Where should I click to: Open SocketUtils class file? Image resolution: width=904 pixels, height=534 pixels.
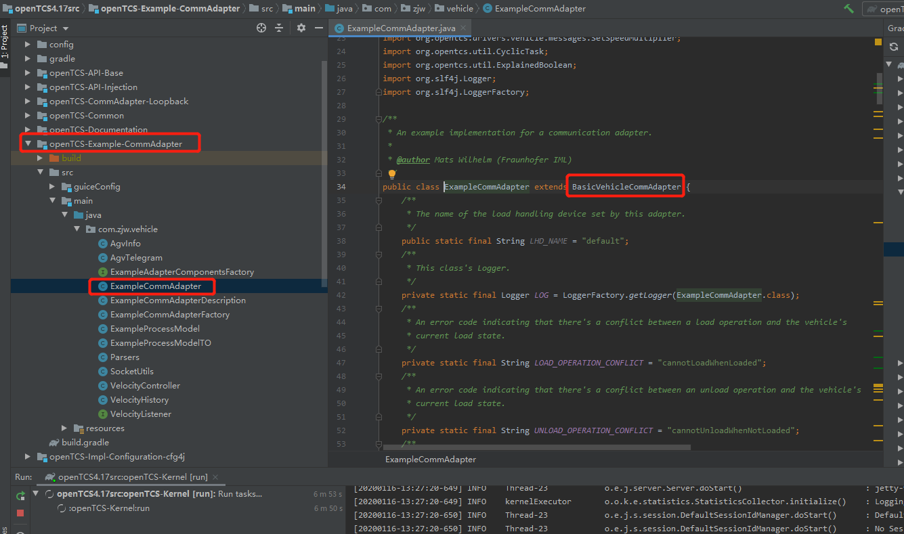tap(132, 371)
